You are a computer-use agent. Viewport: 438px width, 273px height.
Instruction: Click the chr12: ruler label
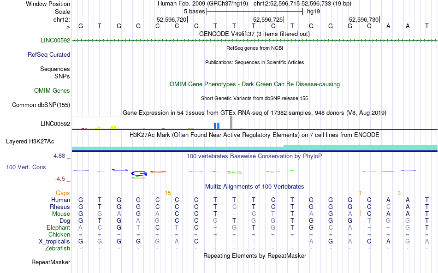[61, 19]
